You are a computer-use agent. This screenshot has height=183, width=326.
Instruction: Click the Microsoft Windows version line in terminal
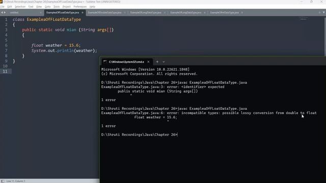[145, 70]
